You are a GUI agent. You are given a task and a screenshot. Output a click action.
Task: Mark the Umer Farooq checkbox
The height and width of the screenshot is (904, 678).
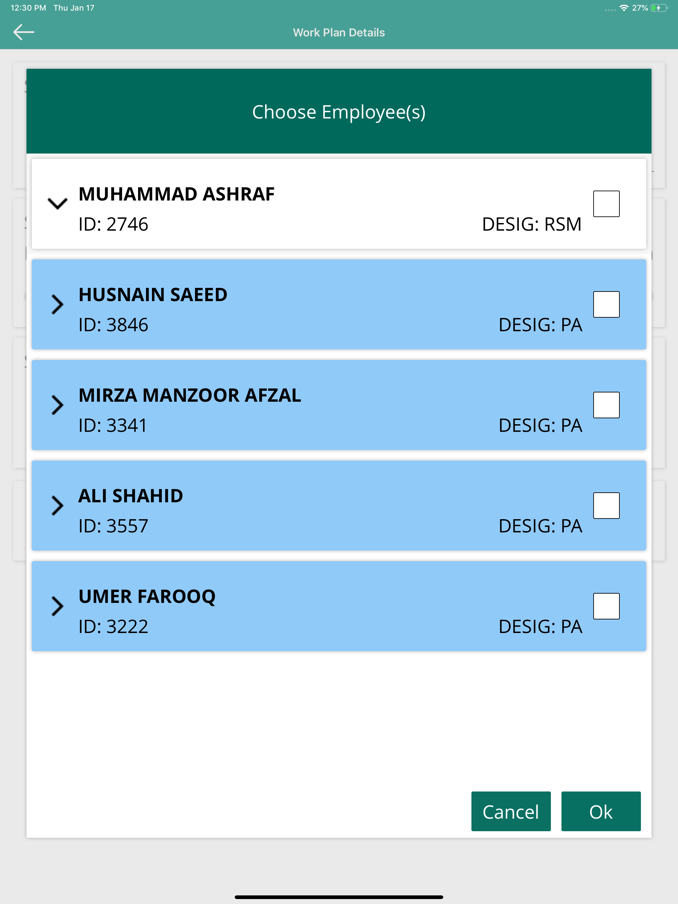[606, 606]
